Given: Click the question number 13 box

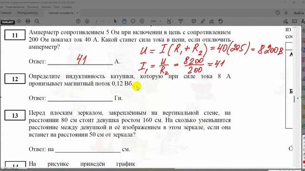Looking at the screenshot, I should click(15, 115).
